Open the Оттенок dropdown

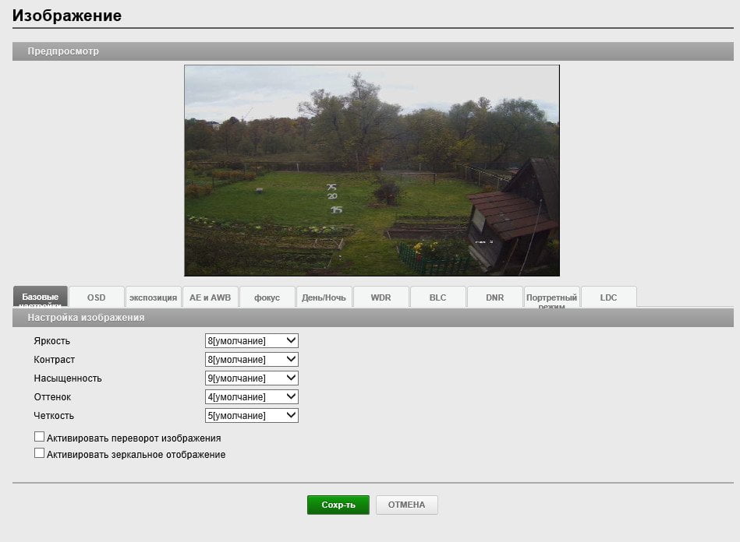click(x=252, y=397)
